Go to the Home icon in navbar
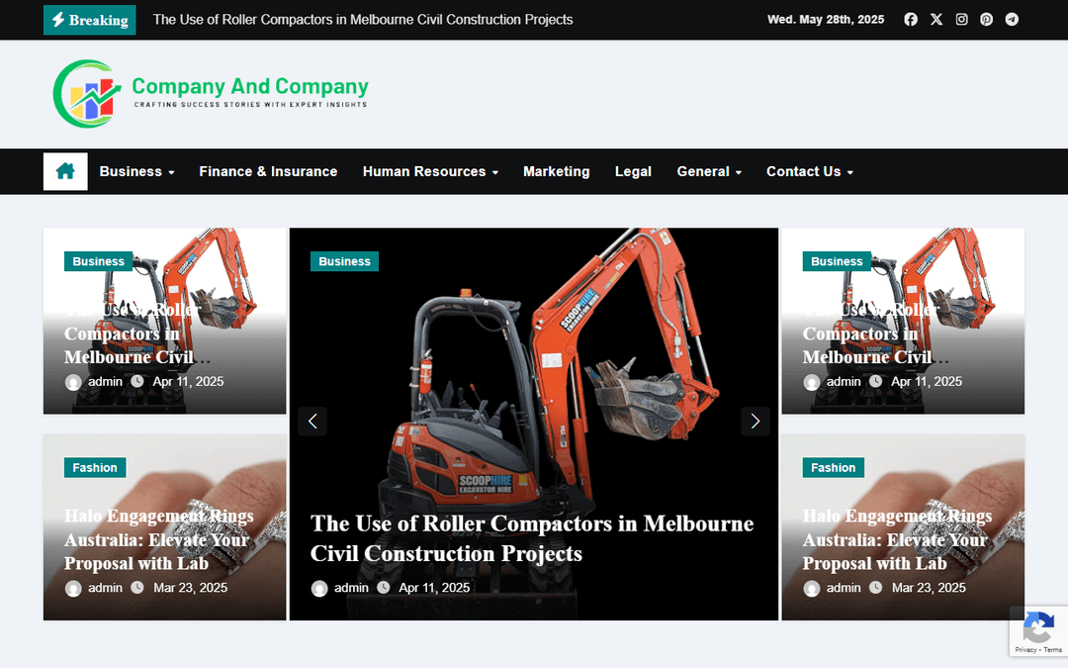Image resolution: width=1068 pixels, height=668 pixels. pyautogui.click(x=65, y=171)
